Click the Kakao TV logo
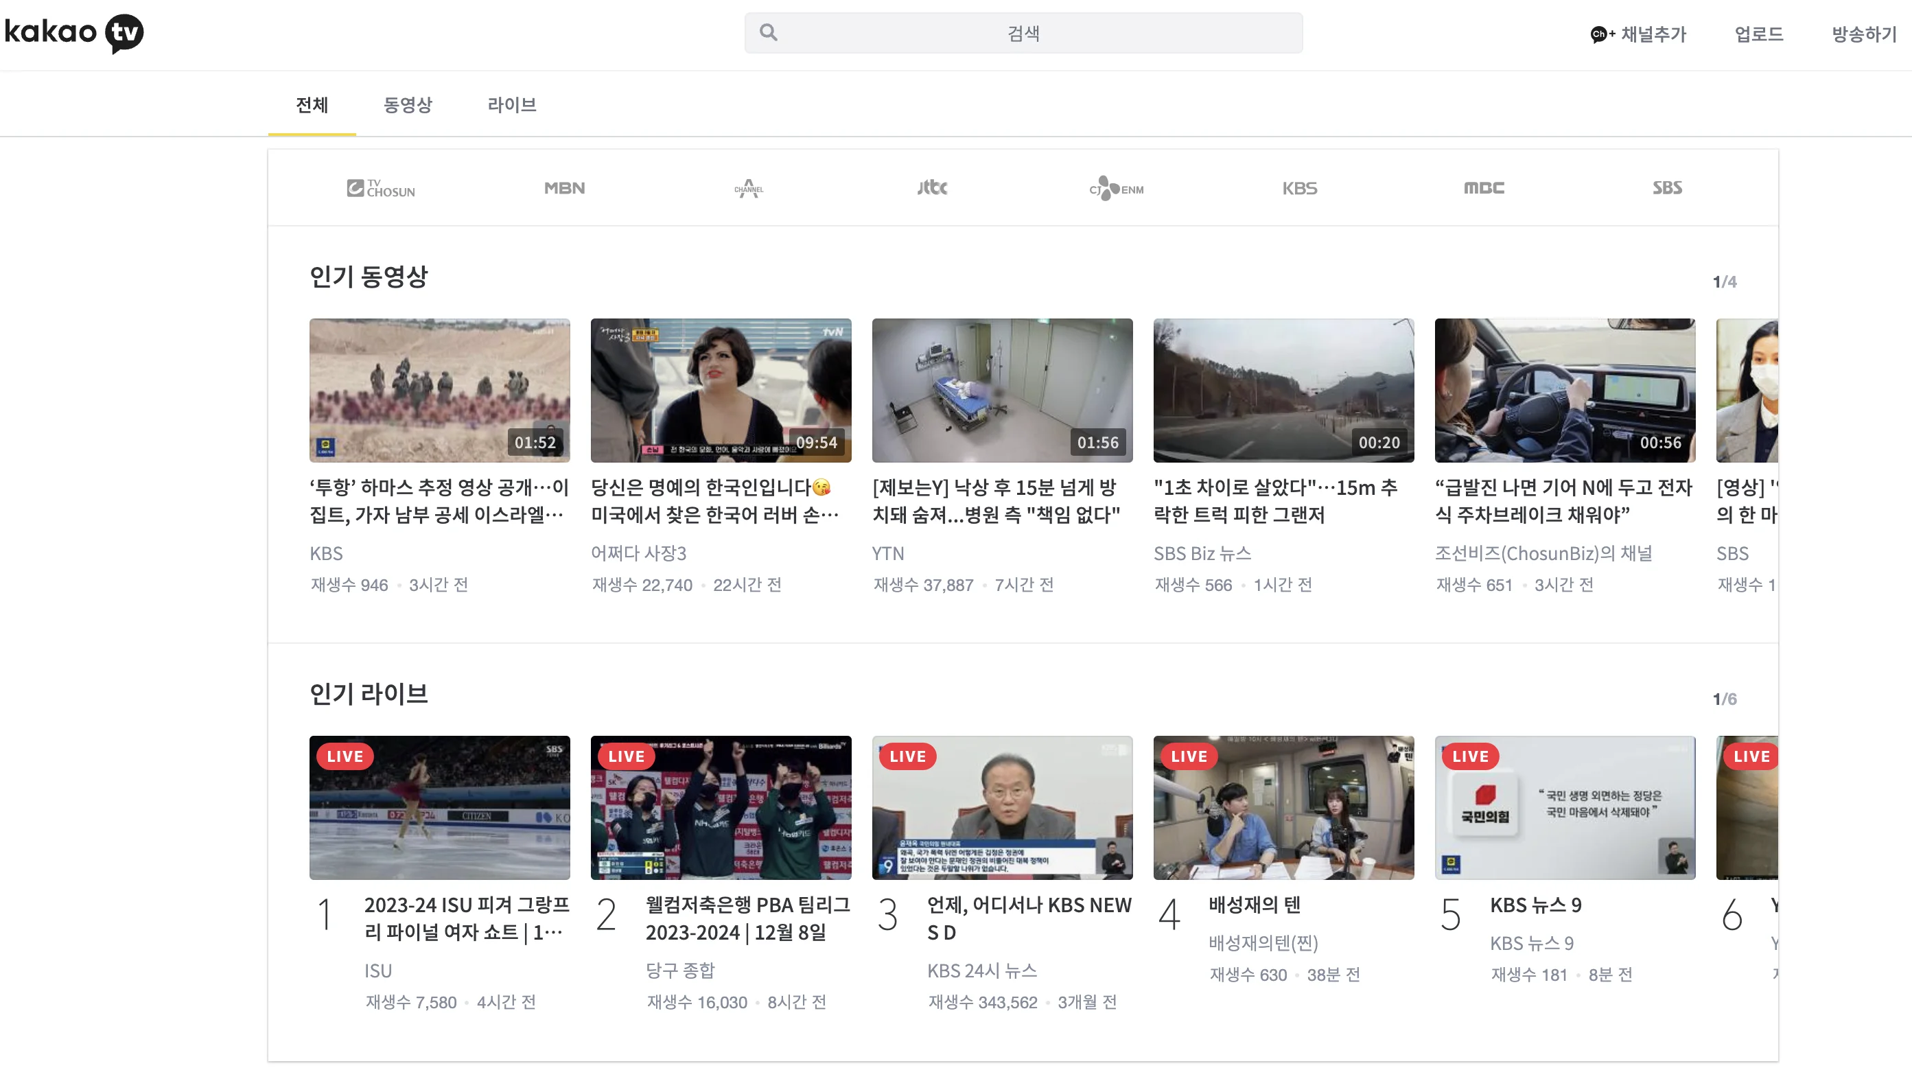 coord(74,33)
